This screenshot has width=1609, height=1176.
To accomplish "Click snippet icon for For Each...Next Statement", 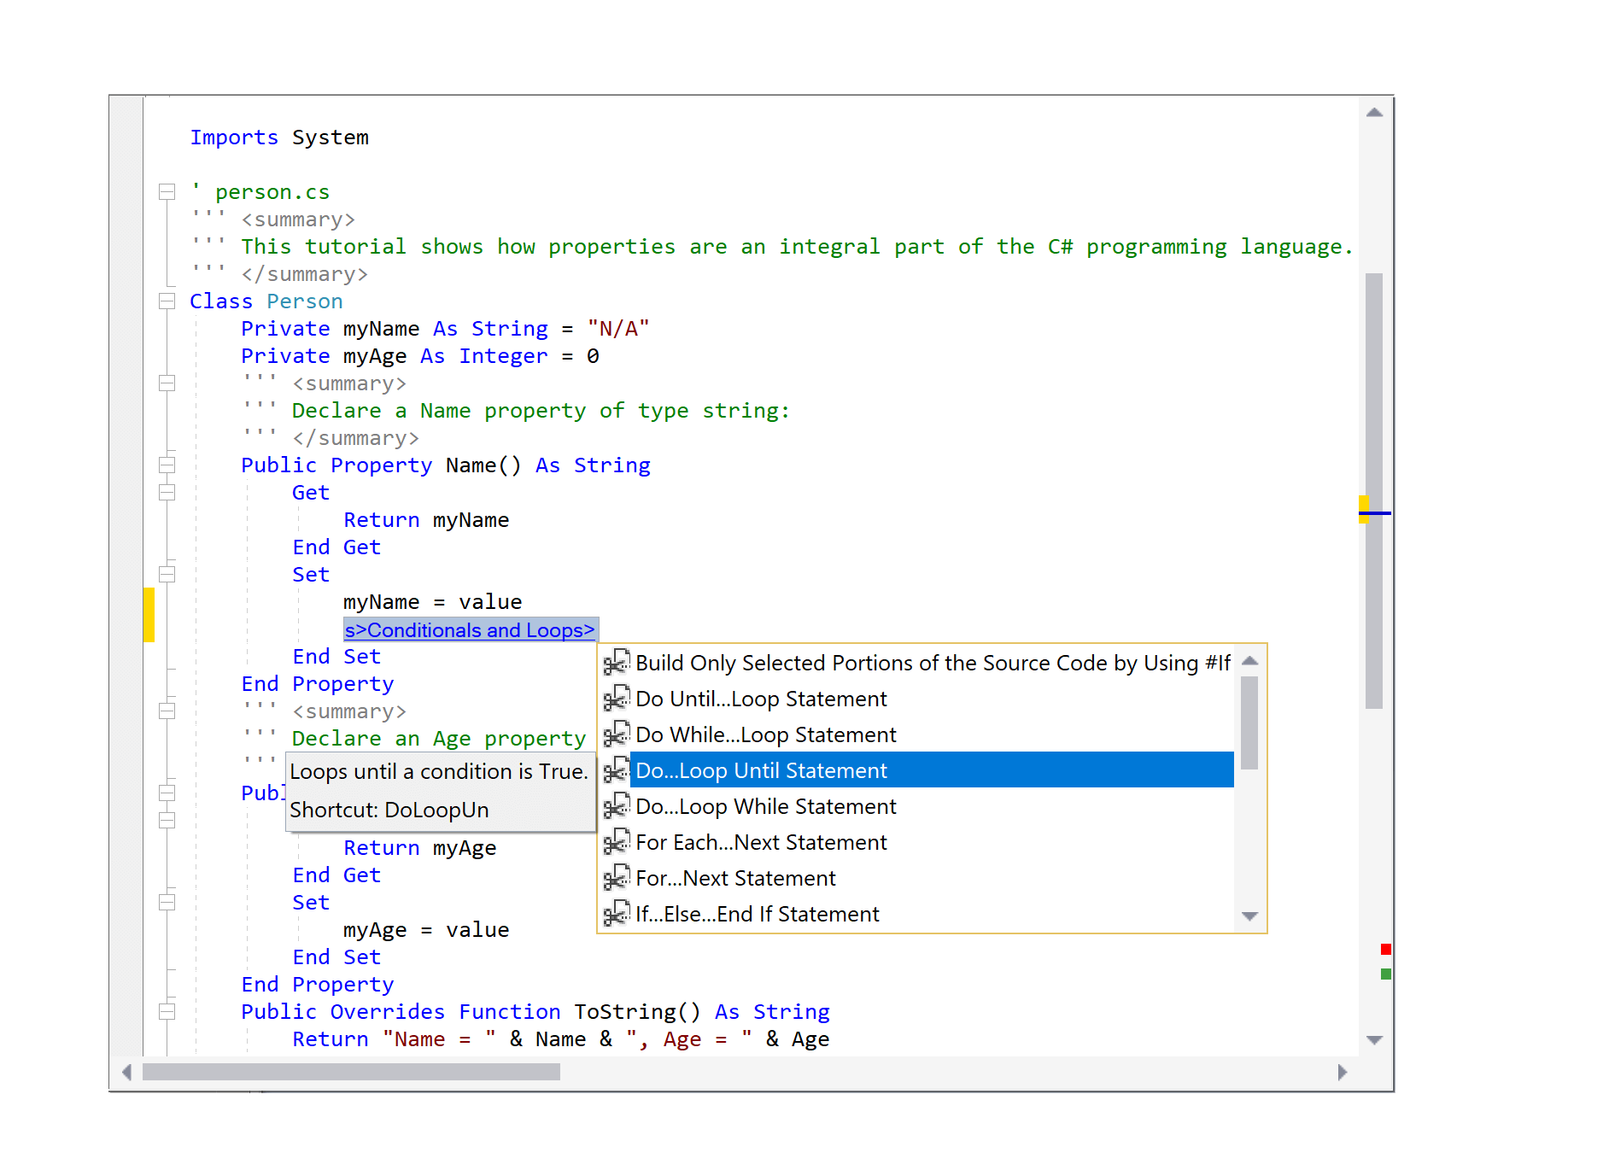I will 616,842.
